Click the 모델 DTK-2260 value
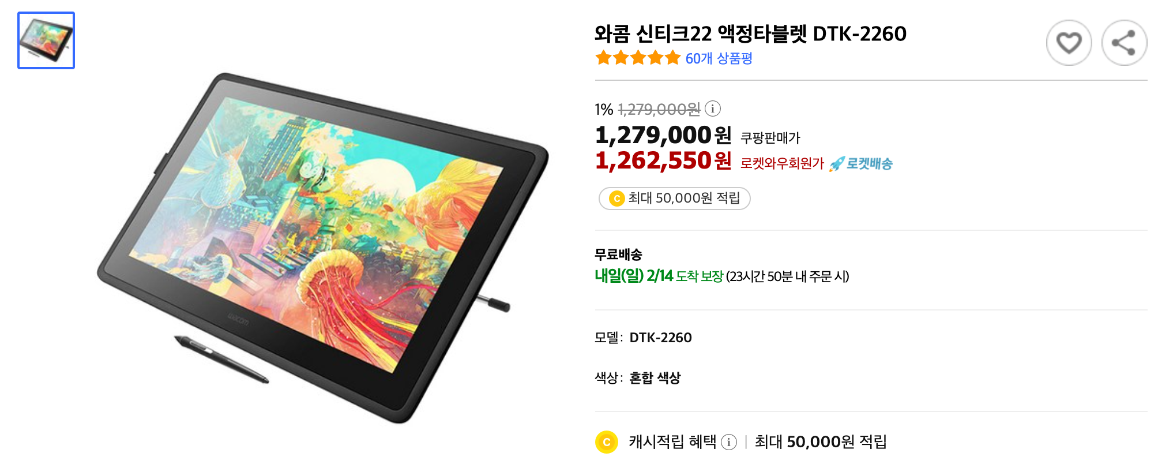 660,338
